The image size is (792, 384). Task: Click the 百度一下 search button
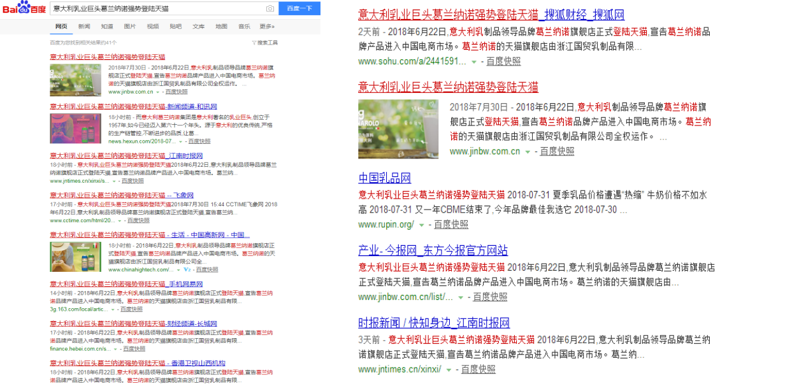tap(299, 8)
